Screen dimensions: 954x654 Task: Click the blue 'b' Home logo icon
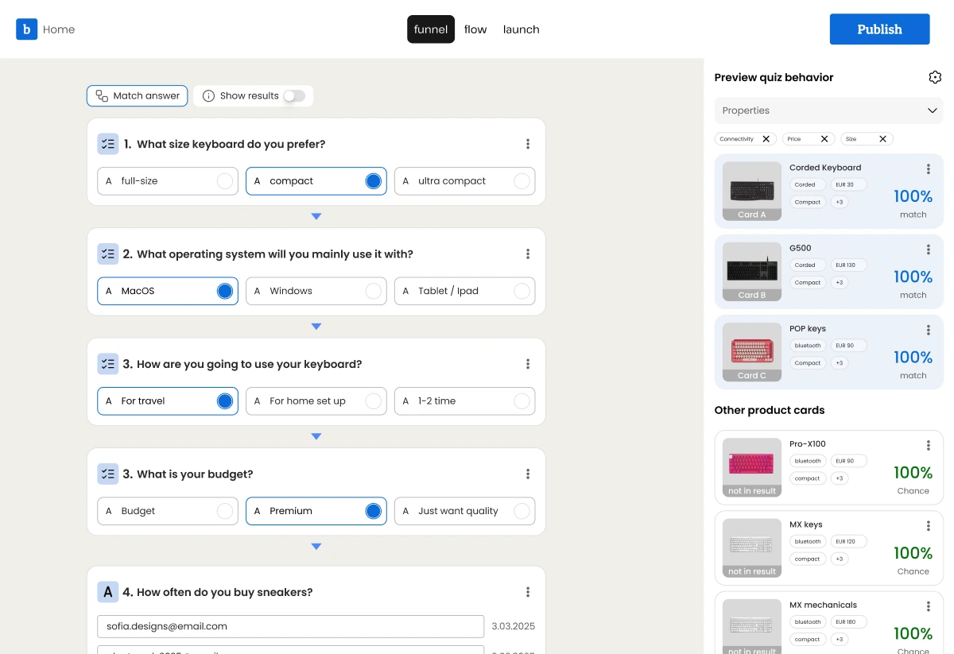[26, 29]
